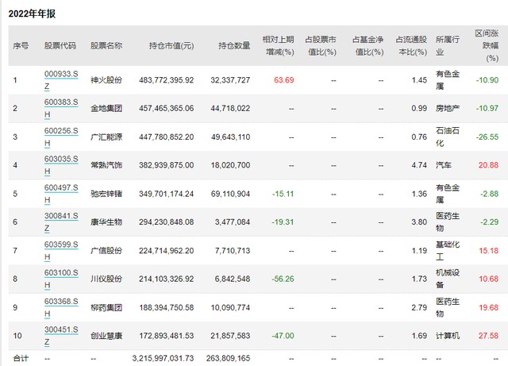Open stock code link 300451.SZ
This screenshot has height=366, width=508.
tap(61, 331)
